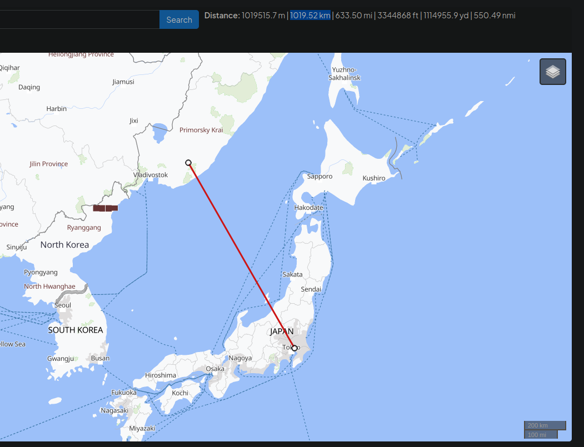Click the Jiamusi city label
Image resolution: width=584 pixels, height=447 pixels.
point(123,82)
